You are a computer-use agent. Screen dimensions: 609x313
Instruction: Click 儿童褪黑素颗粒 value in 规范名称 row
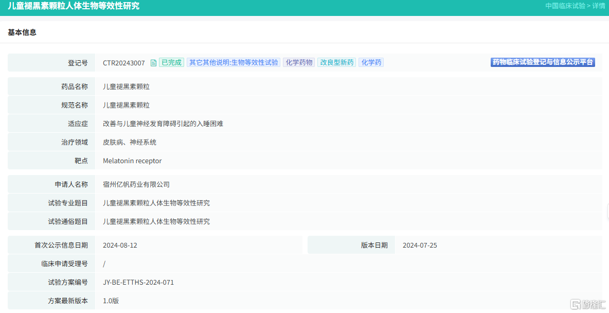[x=126, y=106]
